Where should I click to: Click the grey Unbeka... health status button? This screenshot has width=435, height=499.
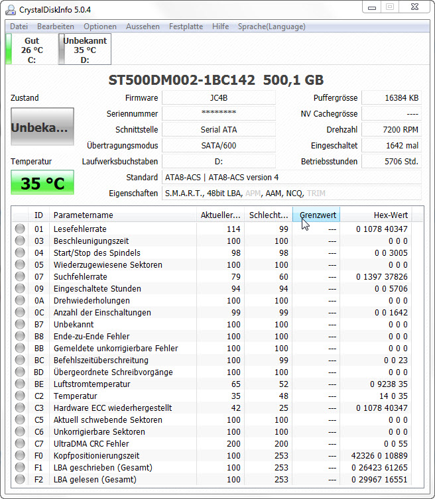coord(42,127)
